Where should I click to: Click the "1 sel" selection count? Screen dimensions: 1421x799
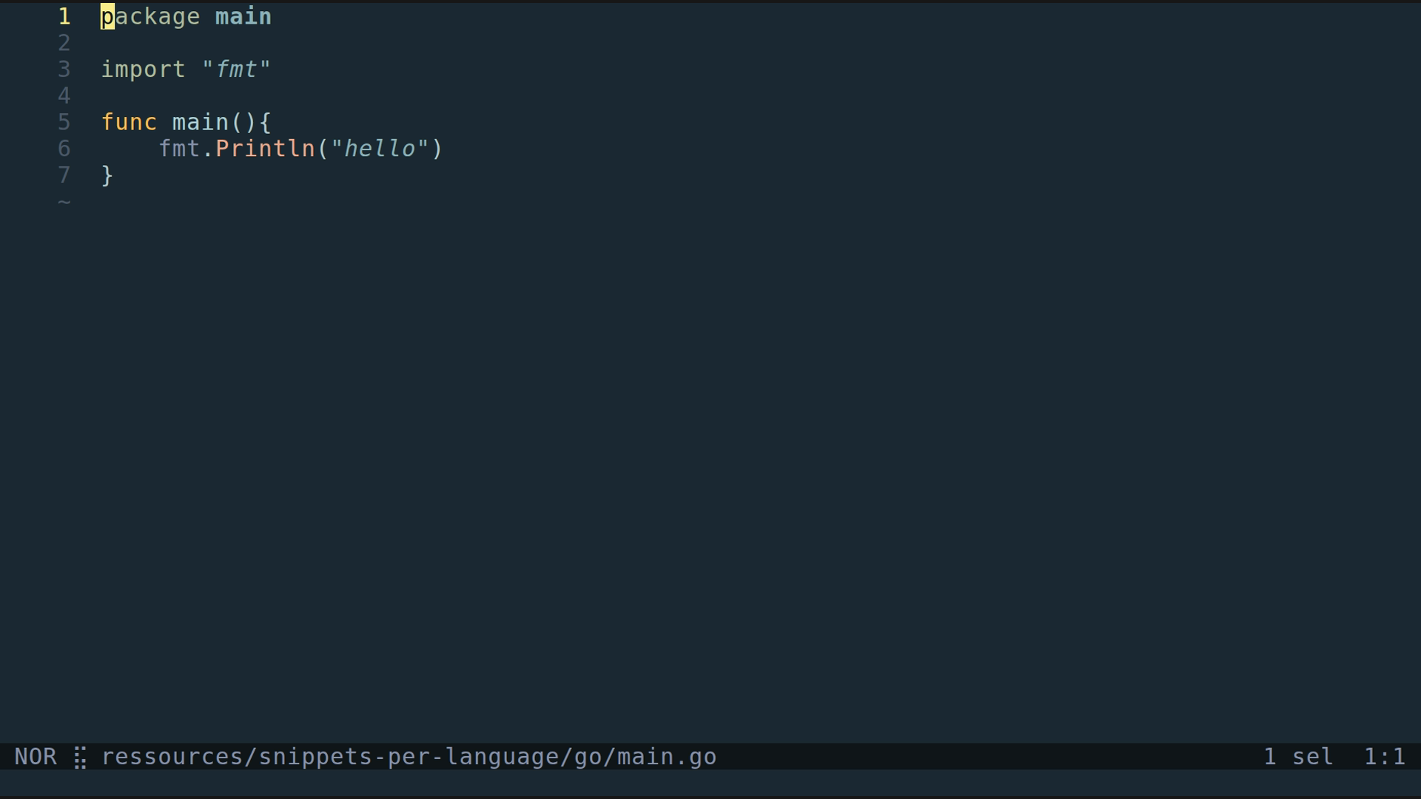(1298, 757)
